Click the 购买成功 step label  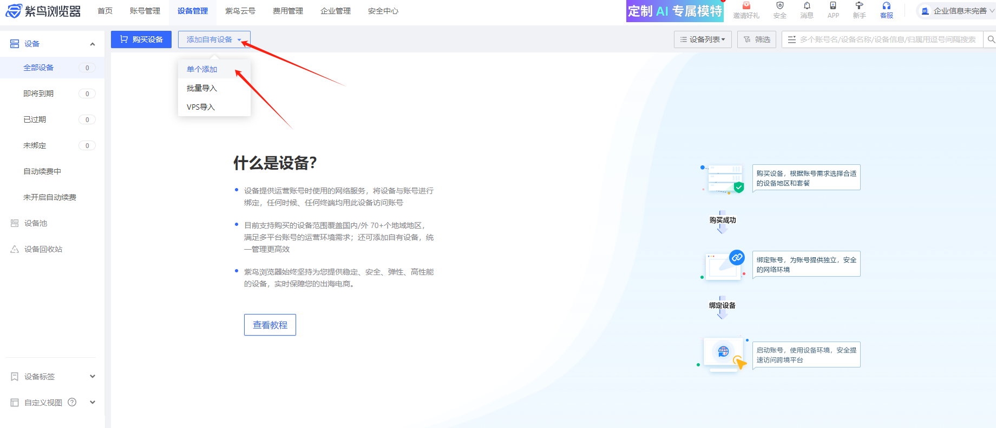point(723,220)
